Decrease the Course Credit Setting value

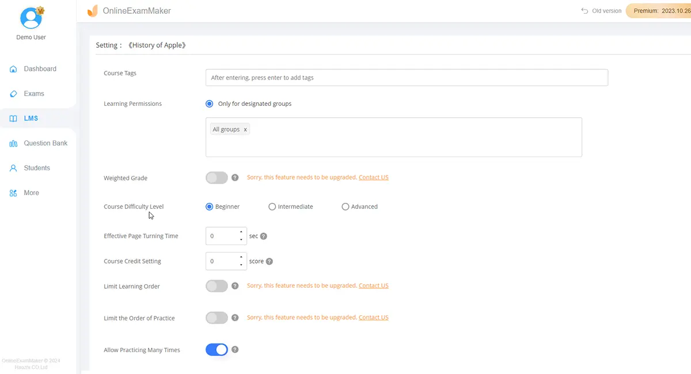[x=241, y=265]
